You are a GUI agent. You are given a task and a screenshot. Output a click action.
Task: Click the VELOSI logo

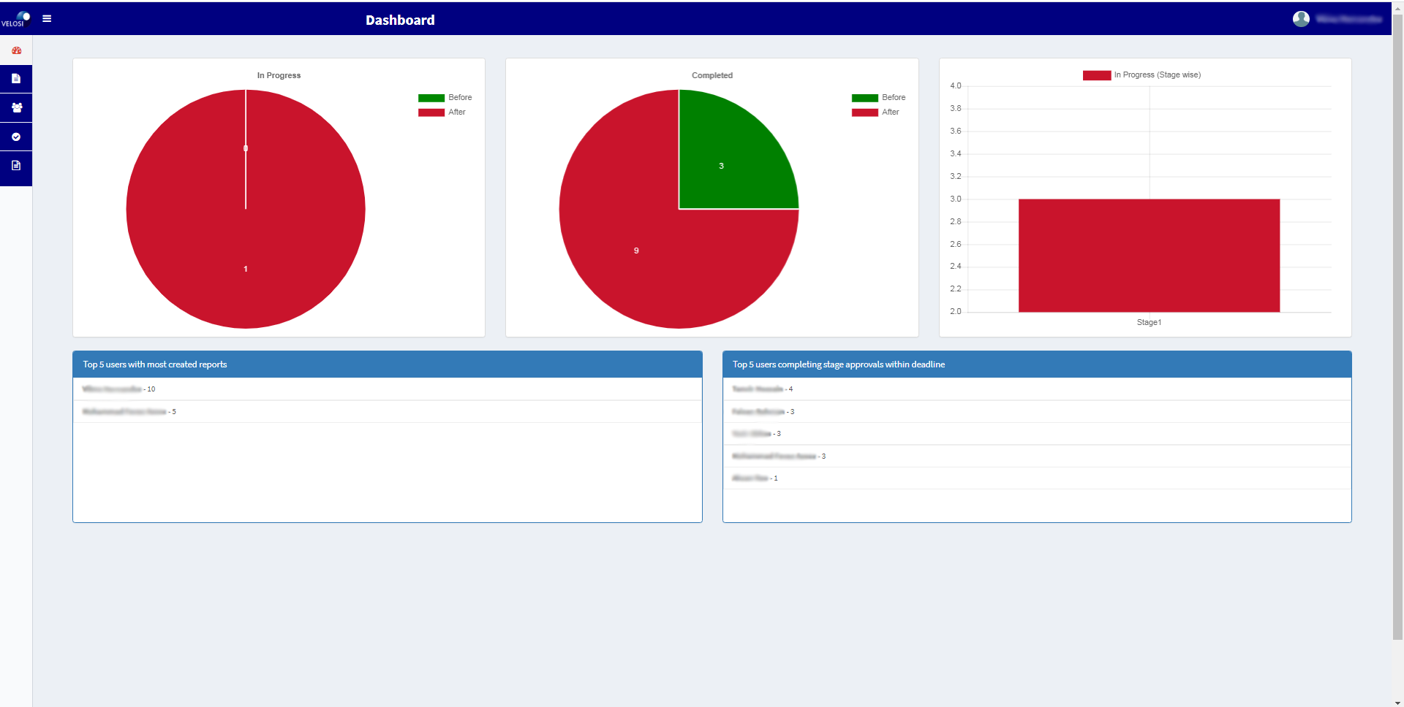(x=16, y=18)
